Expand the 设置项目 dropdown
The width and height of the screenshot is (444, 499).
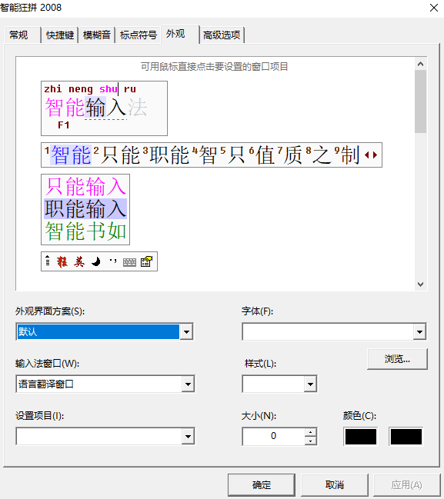[x=188, y=436]
